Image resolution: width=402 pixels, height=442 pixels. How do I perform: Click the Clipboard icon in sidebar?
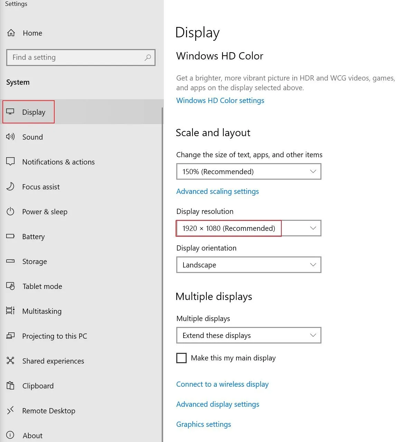10,386
